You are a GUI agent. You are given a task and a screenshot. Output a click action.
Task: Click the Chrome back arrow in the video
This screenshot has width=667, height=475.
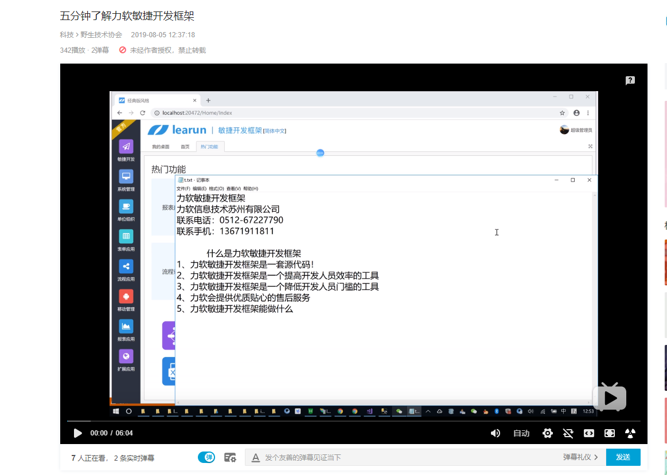click(119, 113)
